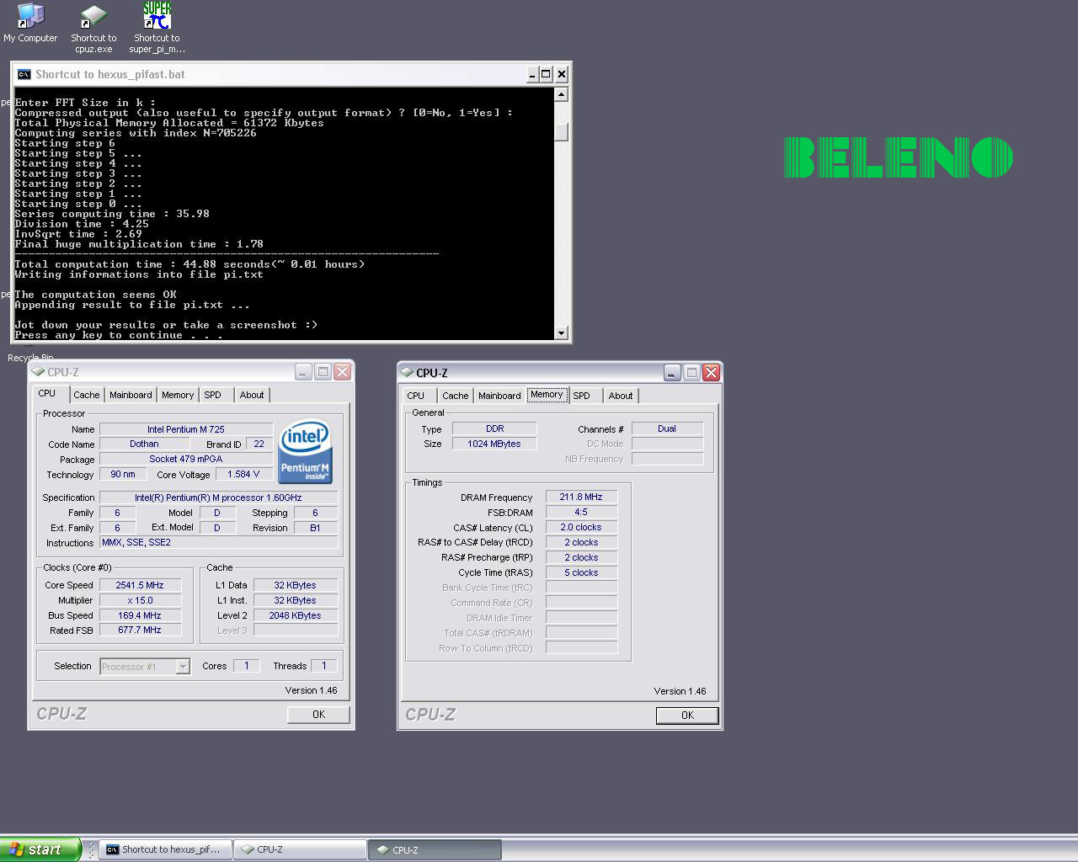This screenshot has height=862, width=1078.
Task: Click the Core Speed value 2541.5 MHz
Action: (x=140, y=585)
